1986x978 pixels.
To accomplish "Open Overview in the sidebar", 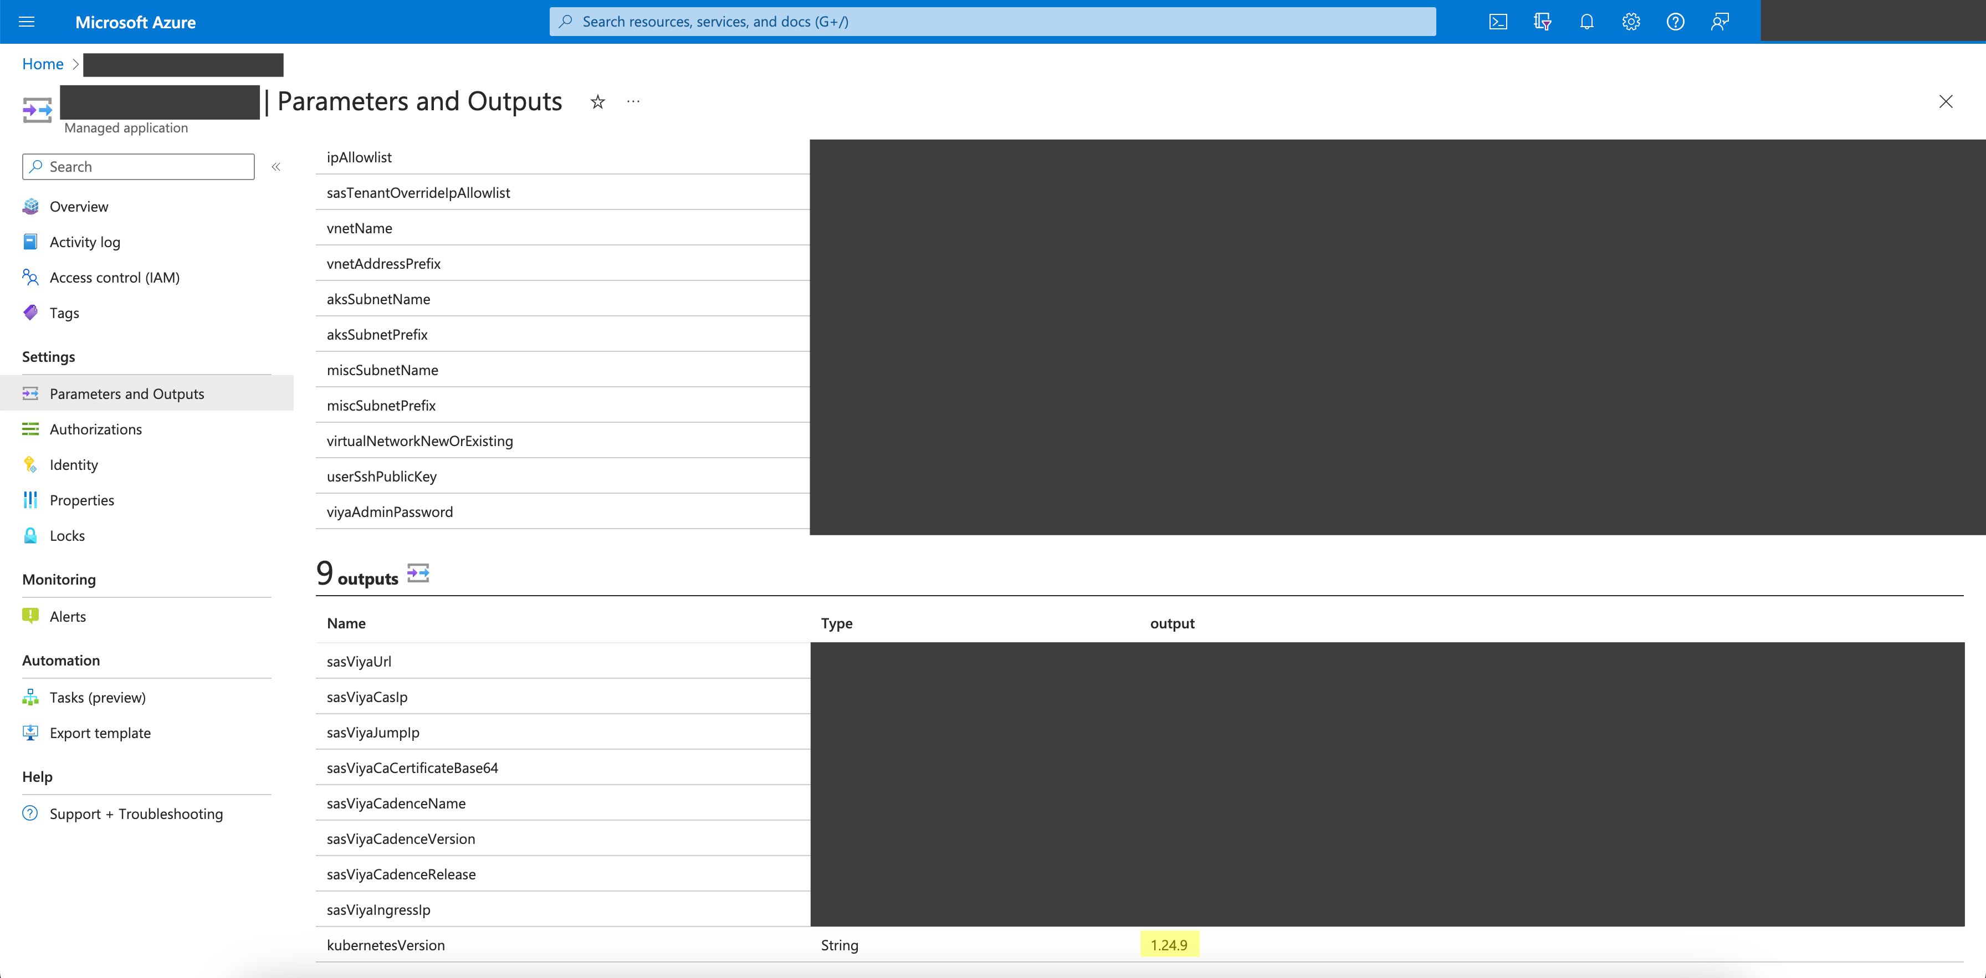I will (79, 207).
